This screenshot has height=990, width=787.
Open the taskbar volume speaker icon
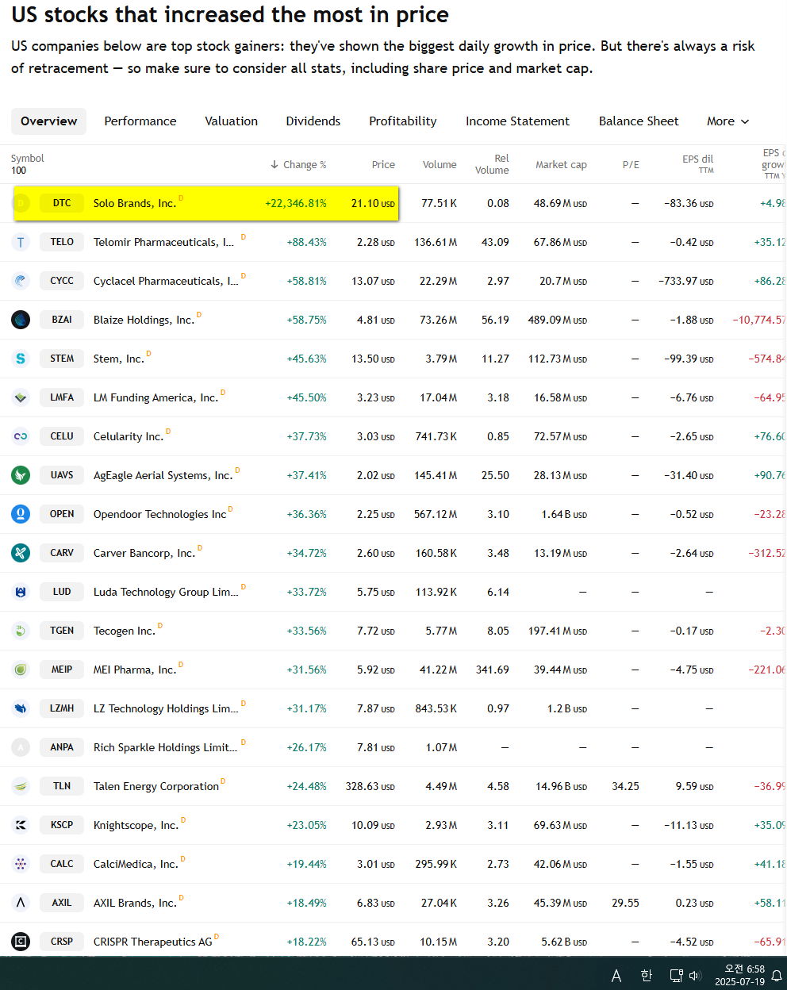(x=695, y=976)
